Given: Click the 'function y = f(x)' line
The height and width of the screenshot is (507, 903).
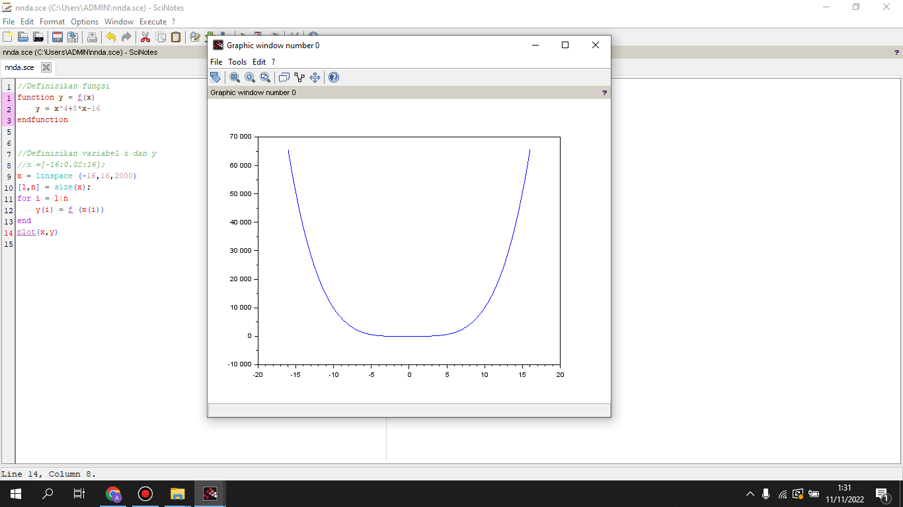Looking at the screenshot, I should [x=56, y=97].
